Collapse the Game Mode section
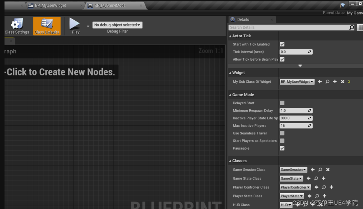This screenshot has height=209, width=363. coord(230,94)
